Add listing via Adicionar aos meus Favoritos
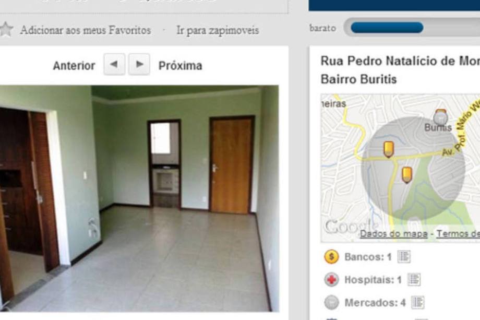480x320 pixels. coord(86,30)
